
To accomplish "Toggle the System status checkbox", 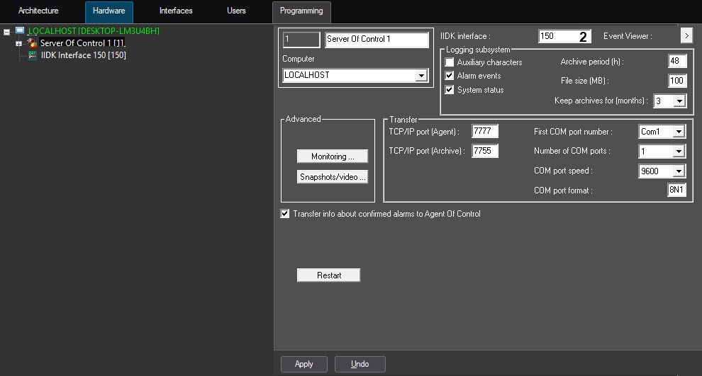I will click(x=450, y=90).
